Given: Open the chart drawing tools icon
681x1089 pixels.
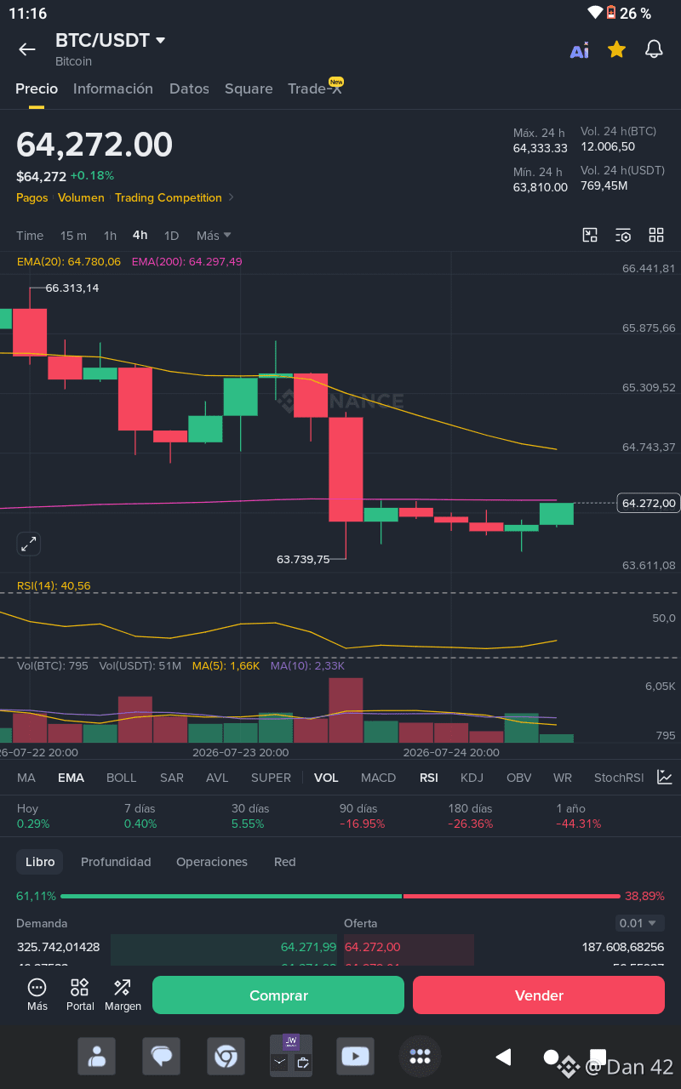Looking at the screenshot, I should pyautogui.click(x=590, y=236).
